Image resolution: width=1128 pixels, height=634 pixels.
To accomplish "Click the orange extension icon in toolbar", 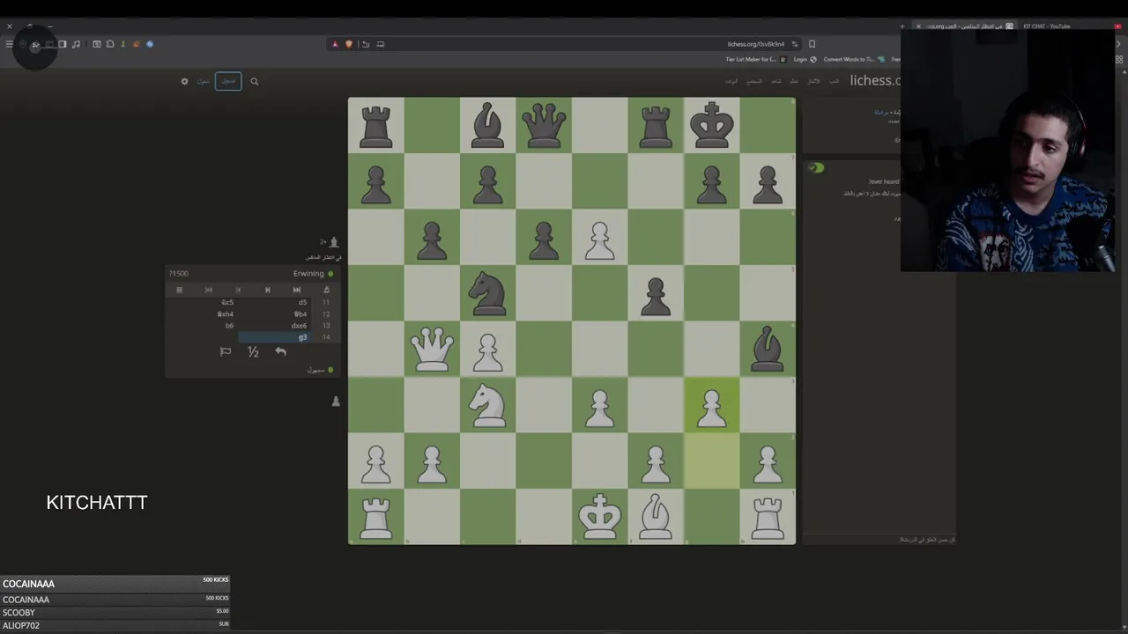I will pyautogui.click(x=137, y=44).
